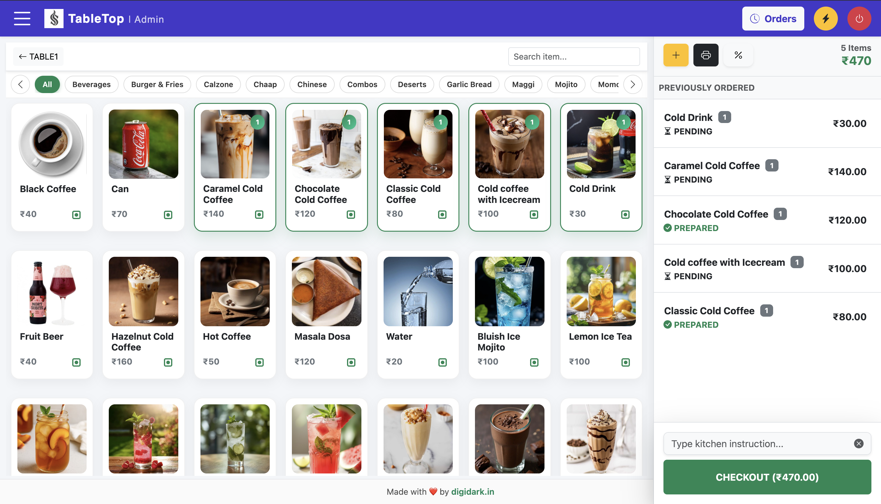Click the percent discount icon
Viewport: 881px width, 504px height.
tap(738, 55)
